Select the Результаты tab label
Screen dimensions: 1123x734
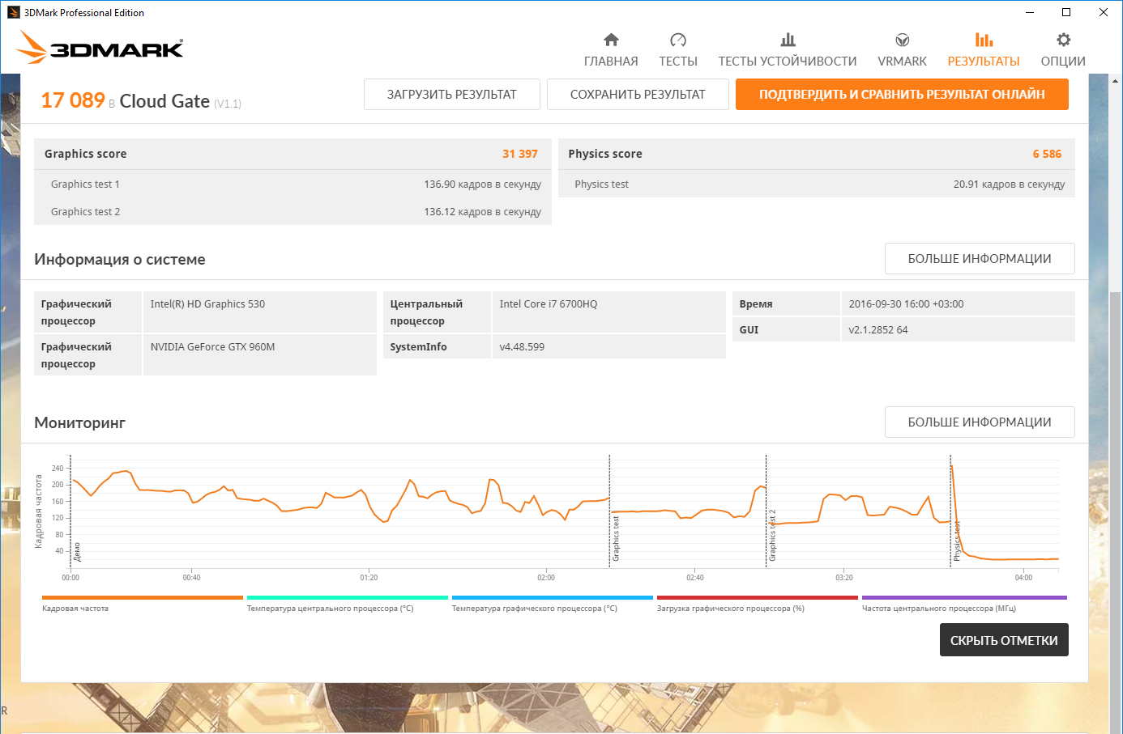984,62
